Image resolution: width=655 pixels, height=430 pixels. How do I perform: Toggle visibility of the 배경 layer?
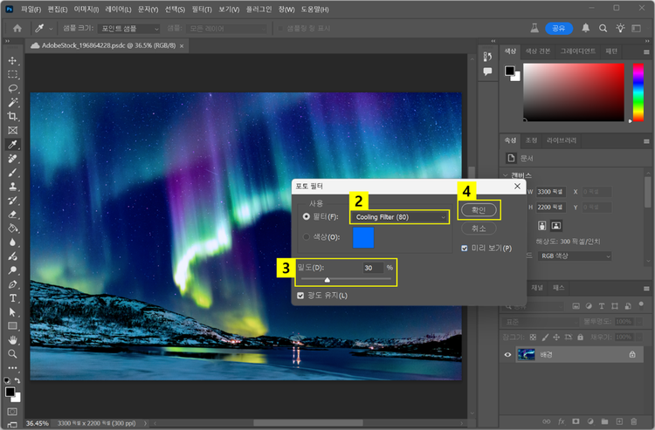click(507, 355)
